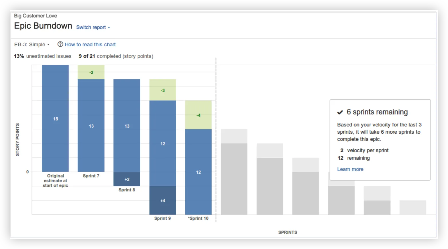Click the Sprint 7 blue bar labeled 13
The width and height of the screenshot is (448, 249).
click(91, 125)
